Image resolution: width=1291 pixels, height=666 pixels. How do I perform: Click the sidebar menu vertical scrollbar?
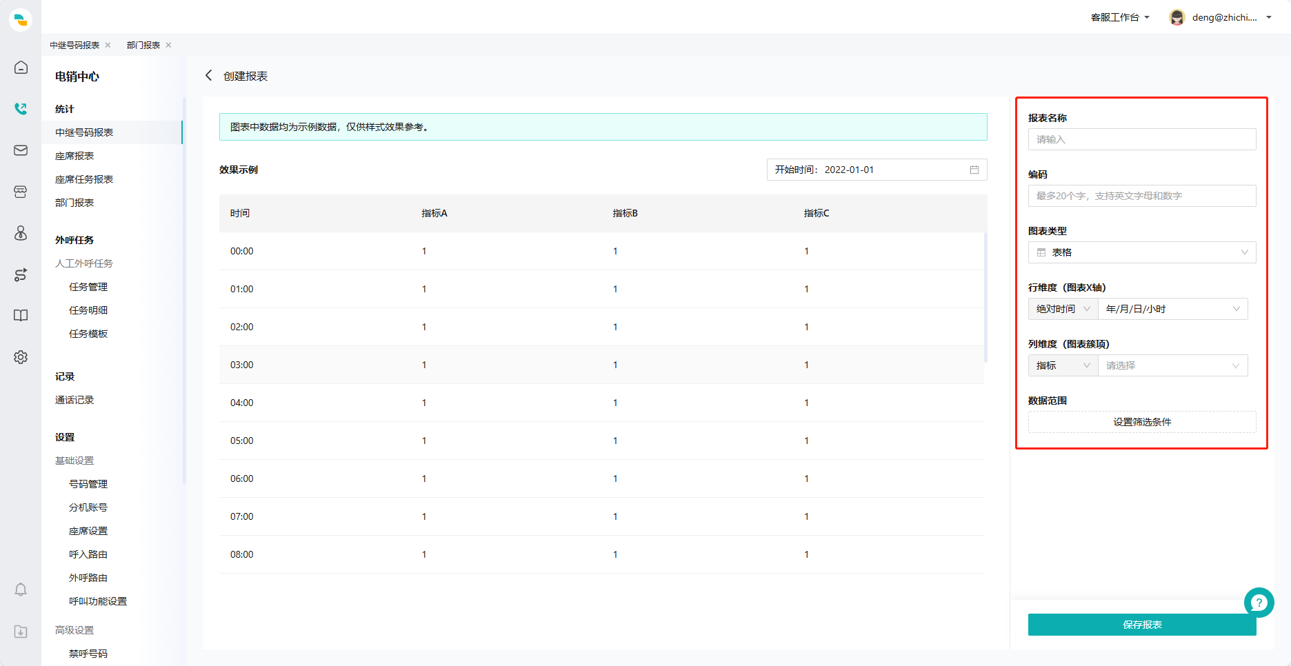pos(184,290)
